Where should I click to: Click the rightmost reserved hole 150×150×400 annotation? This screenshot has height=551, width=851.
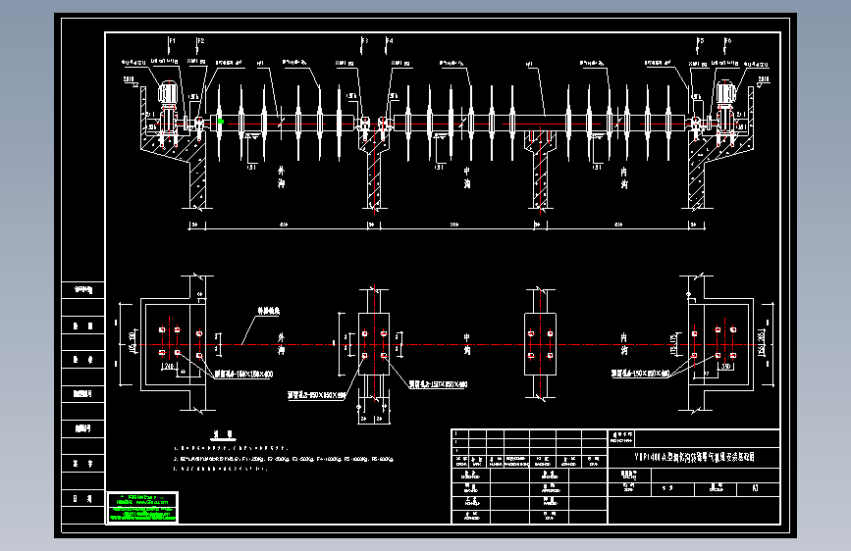(x=640, y=374)
